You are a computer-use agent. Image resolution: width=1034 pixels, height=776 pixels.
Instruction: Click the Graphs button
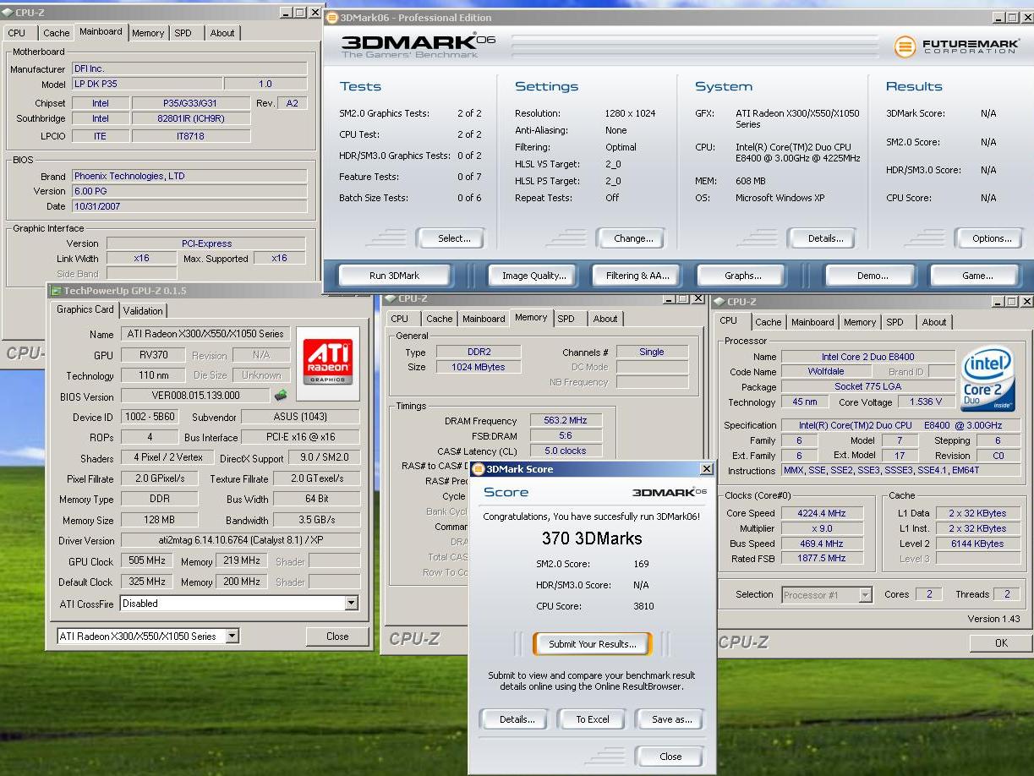[743, 276]
